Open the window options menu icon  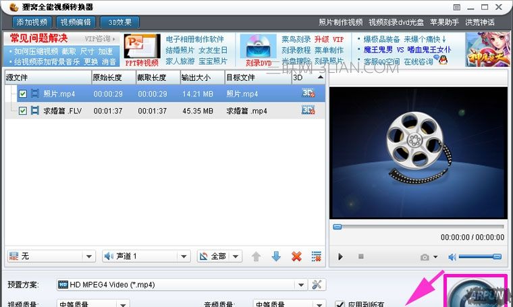click(x=457, y=7)
